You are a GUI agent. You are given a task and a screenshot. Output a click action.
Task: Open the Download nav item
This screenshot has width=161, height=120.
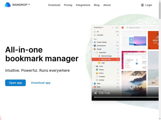coord(54,5)
